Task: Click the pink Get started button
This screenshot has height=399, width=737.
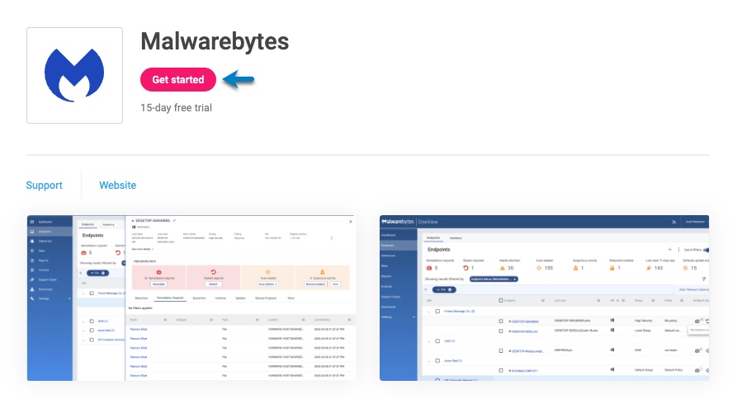Action: pyautogui.click(x=178, y=80)
